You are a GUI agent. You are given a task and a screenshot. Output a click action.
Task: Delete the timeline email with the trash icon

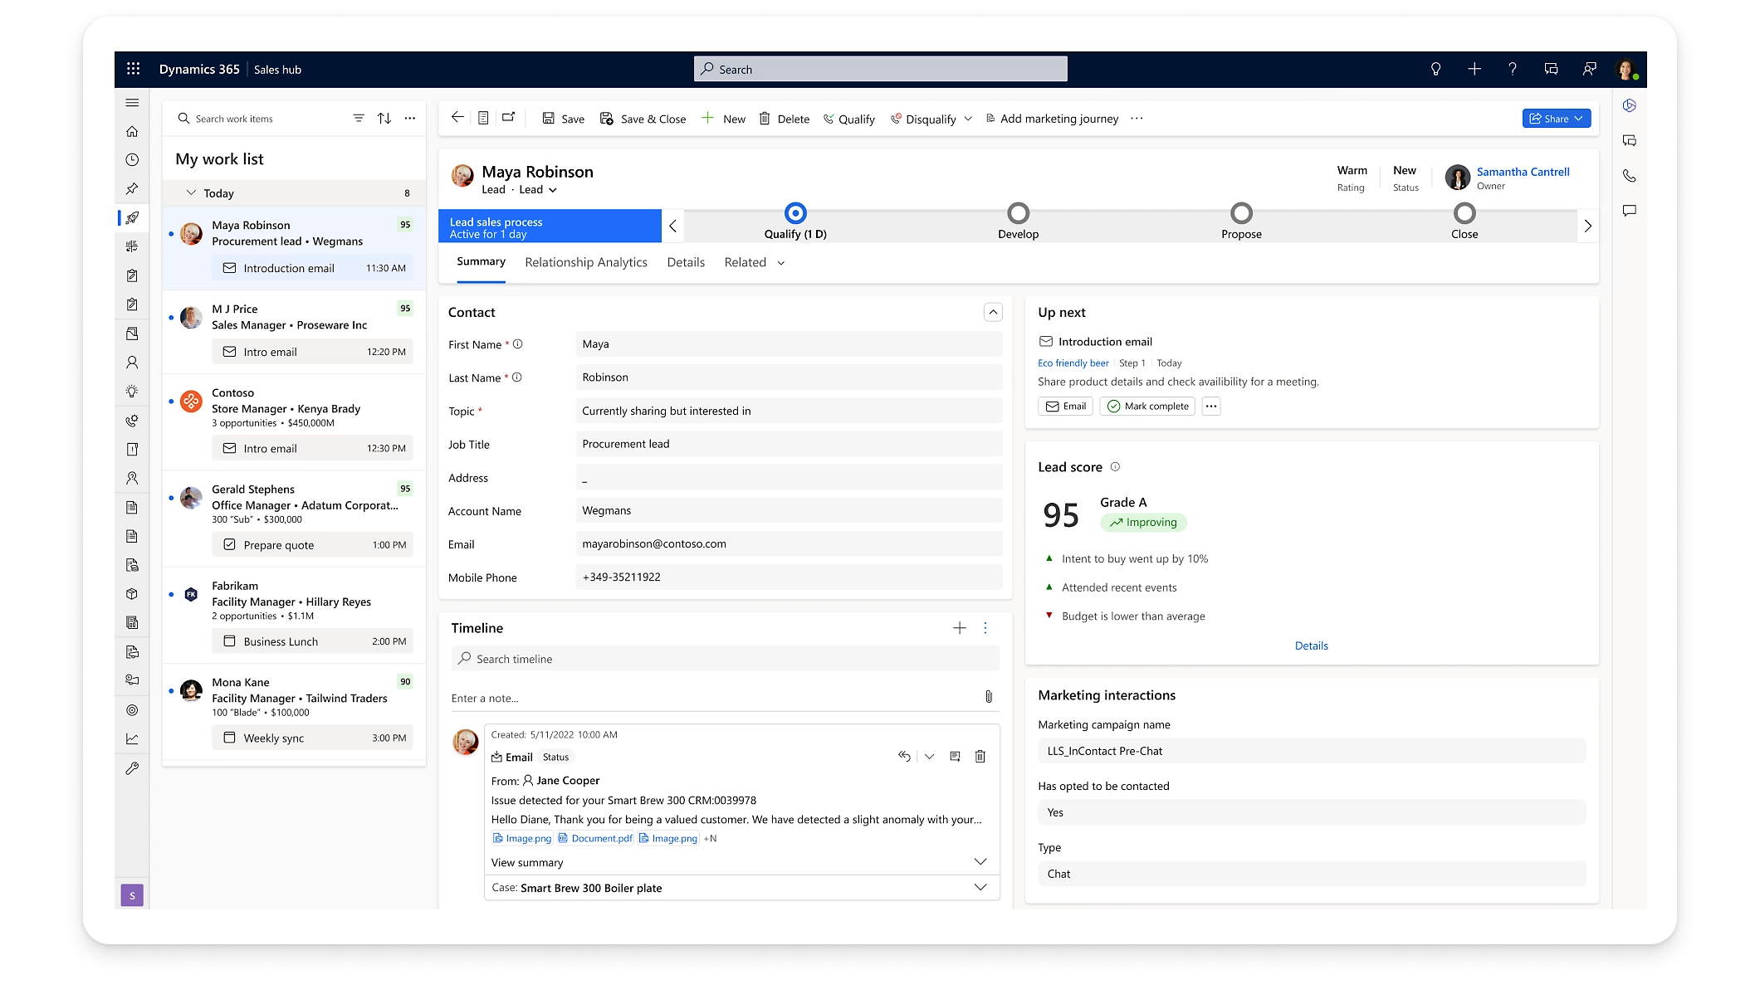(x=980, y=757)
